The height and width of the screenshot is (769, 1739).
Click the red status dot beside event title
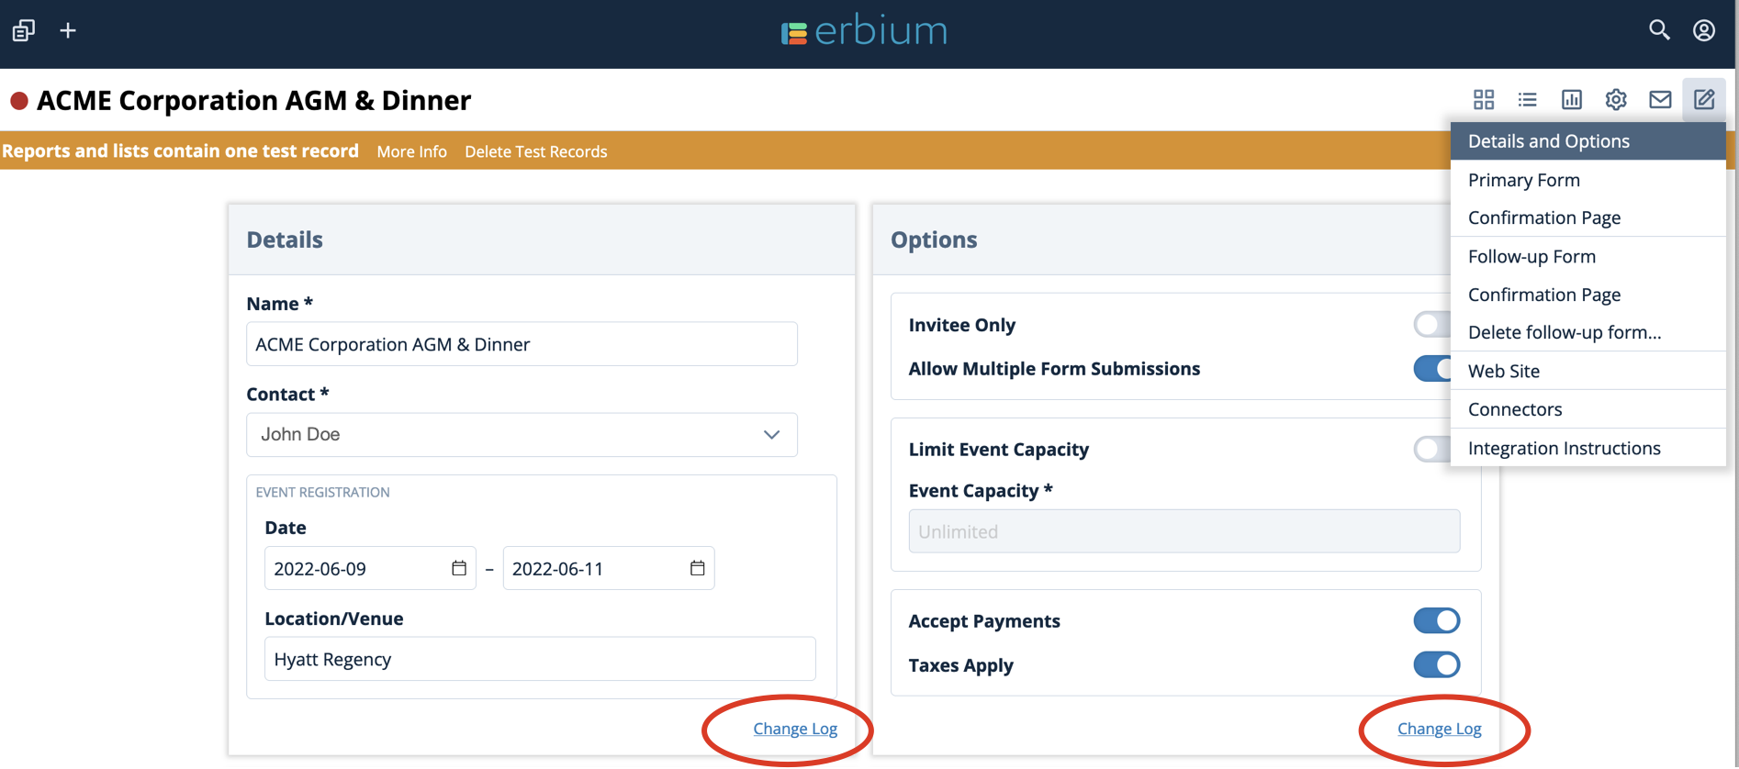[19, 101]
